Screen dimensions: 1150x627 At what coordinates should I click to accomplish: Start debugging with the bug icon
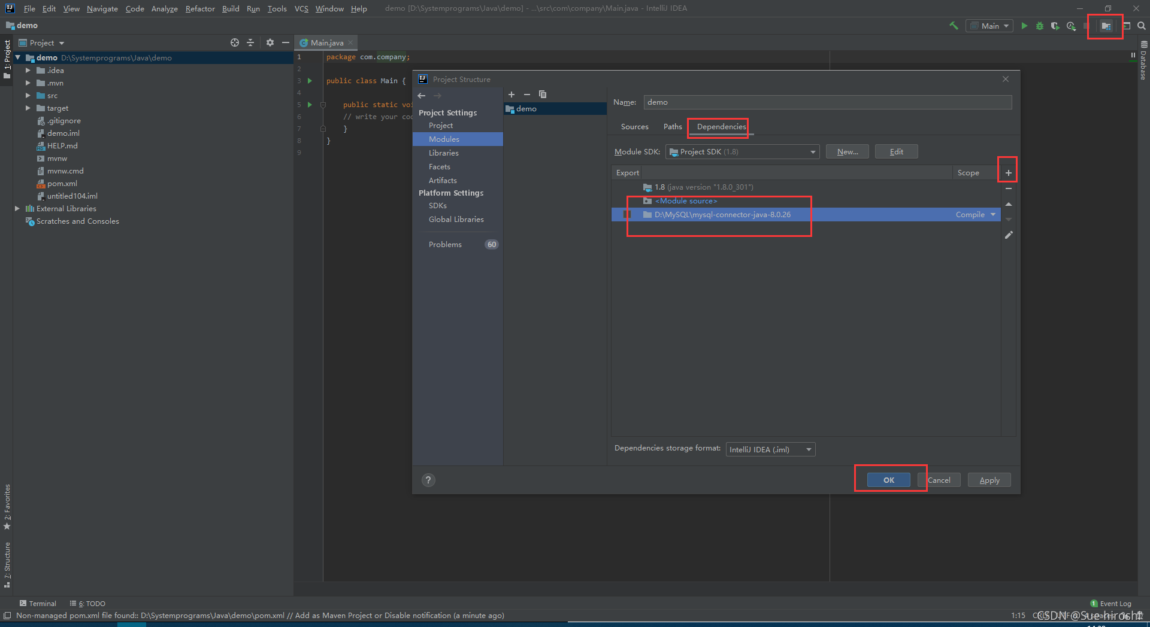(x=1040, y=26)
